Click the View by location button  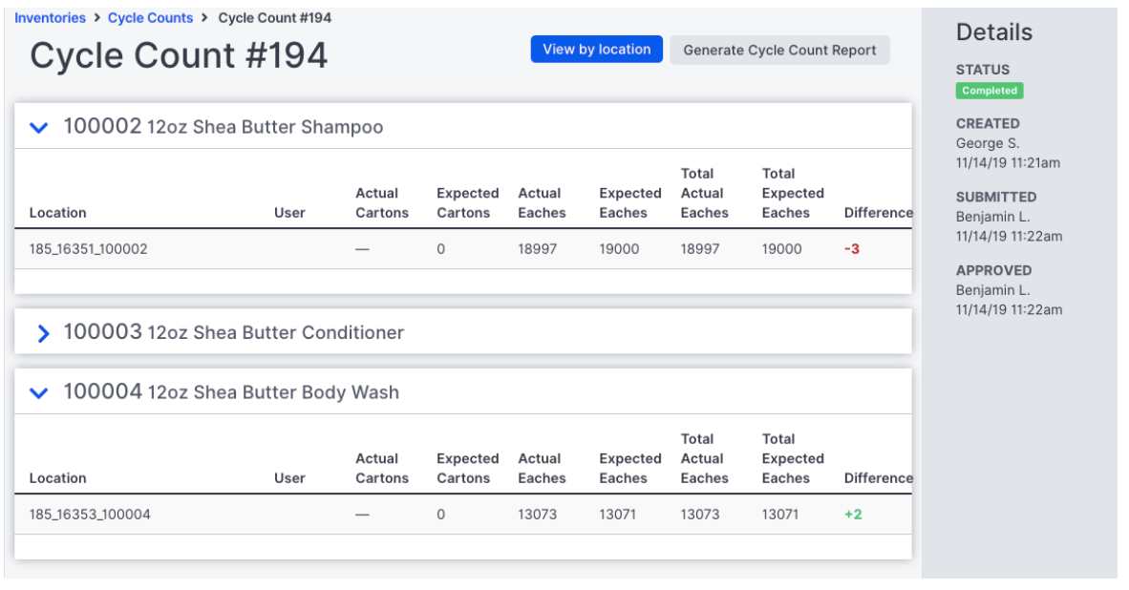pos(596,49)
